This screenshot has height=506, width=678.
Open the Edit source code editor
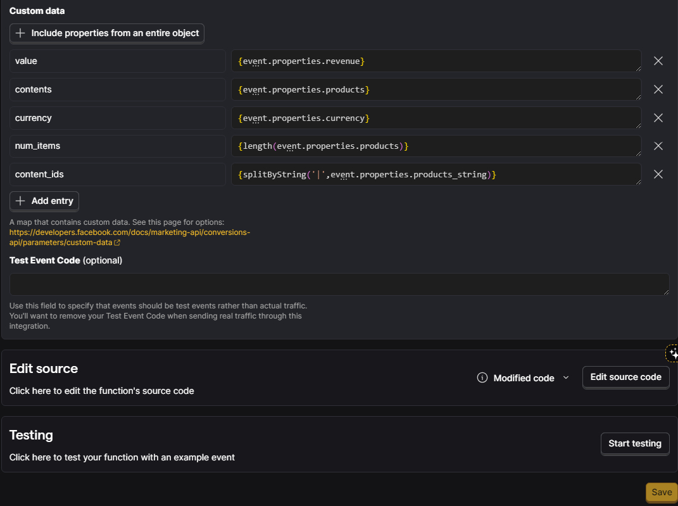click(625, 377)
